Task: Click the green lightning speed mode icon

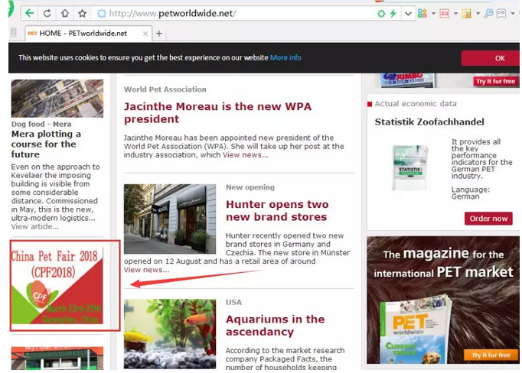Action: pyautogui.click(x=393, y=13)
